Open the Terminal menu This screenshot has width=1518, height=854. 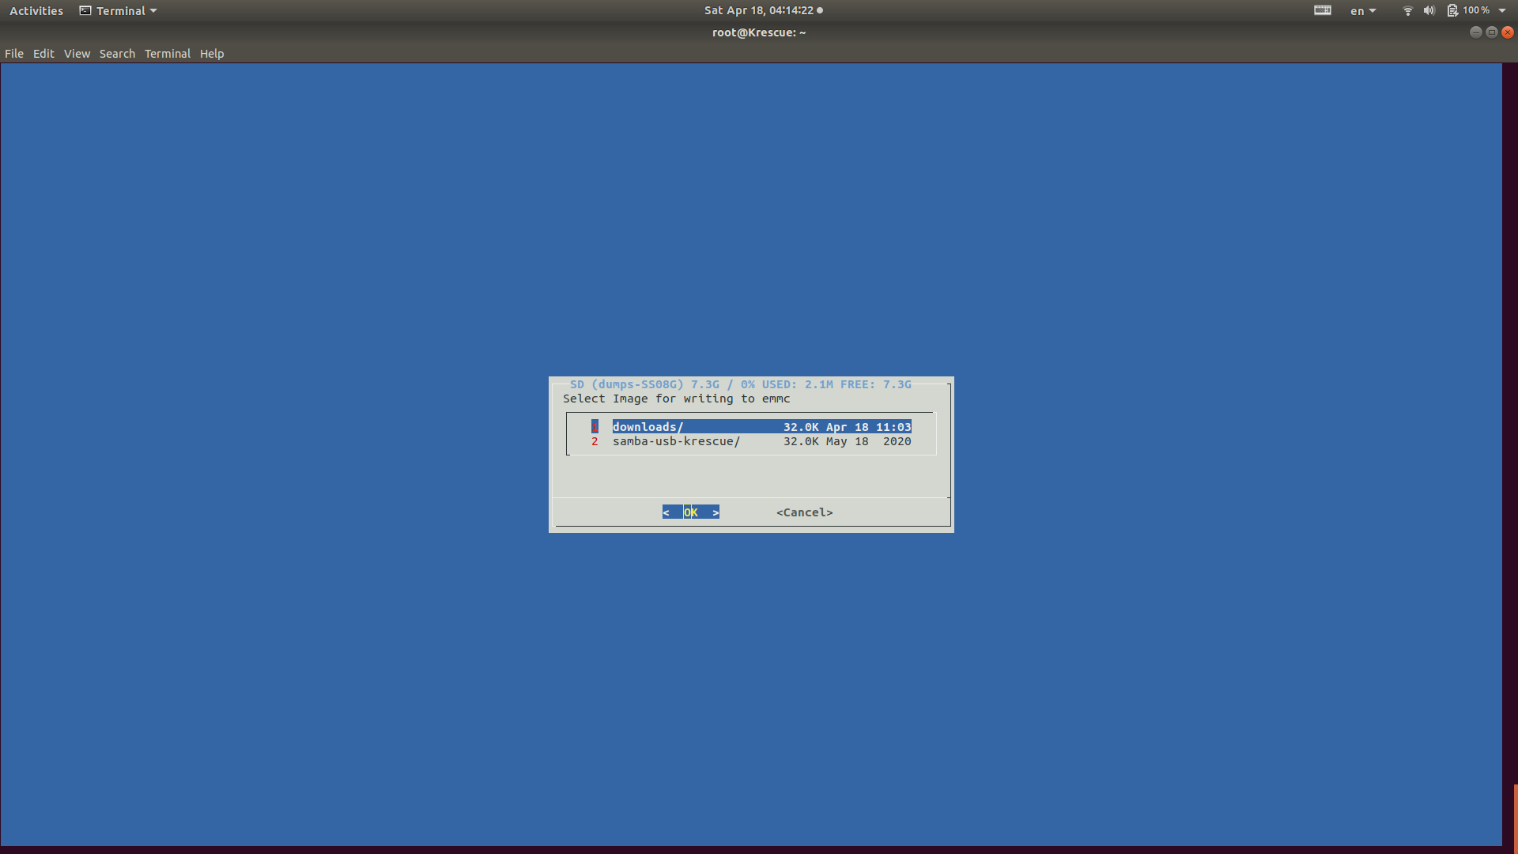tap(167, 54)
